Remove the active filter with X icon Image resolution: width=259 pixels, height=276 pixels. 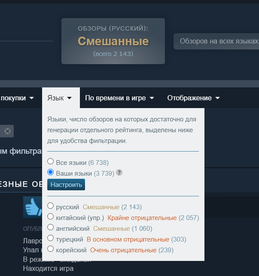[7, 131]
